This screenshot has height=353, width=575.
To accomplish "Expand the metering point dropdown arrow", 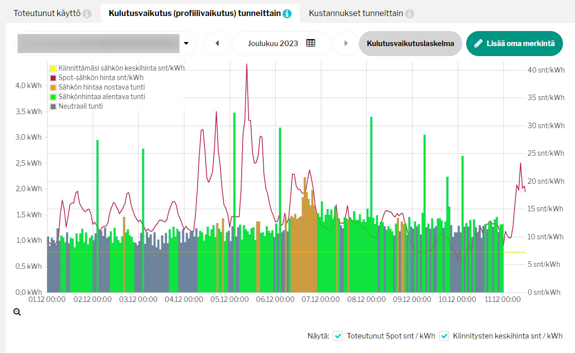I will tap(186, 44).
